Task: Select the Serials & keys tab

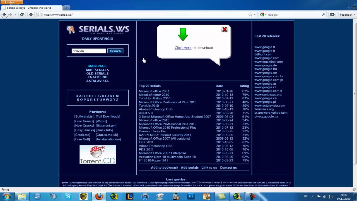Action: point(31,8)
